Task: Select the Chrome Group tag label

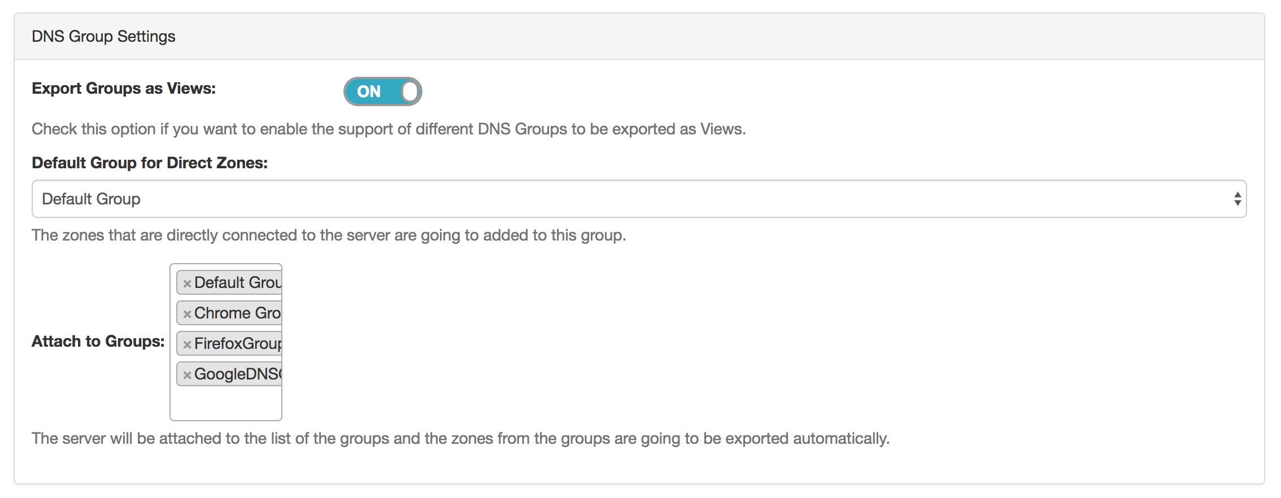Action: (238, 313)
